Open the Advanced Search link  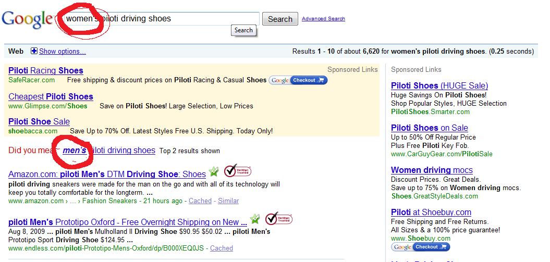pyautogui.click(x=323, y=19)
